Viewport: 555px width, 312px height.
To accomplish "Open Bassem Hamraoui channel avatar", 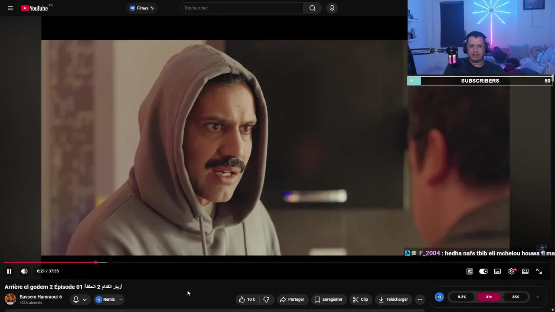I will pos(10,299).
